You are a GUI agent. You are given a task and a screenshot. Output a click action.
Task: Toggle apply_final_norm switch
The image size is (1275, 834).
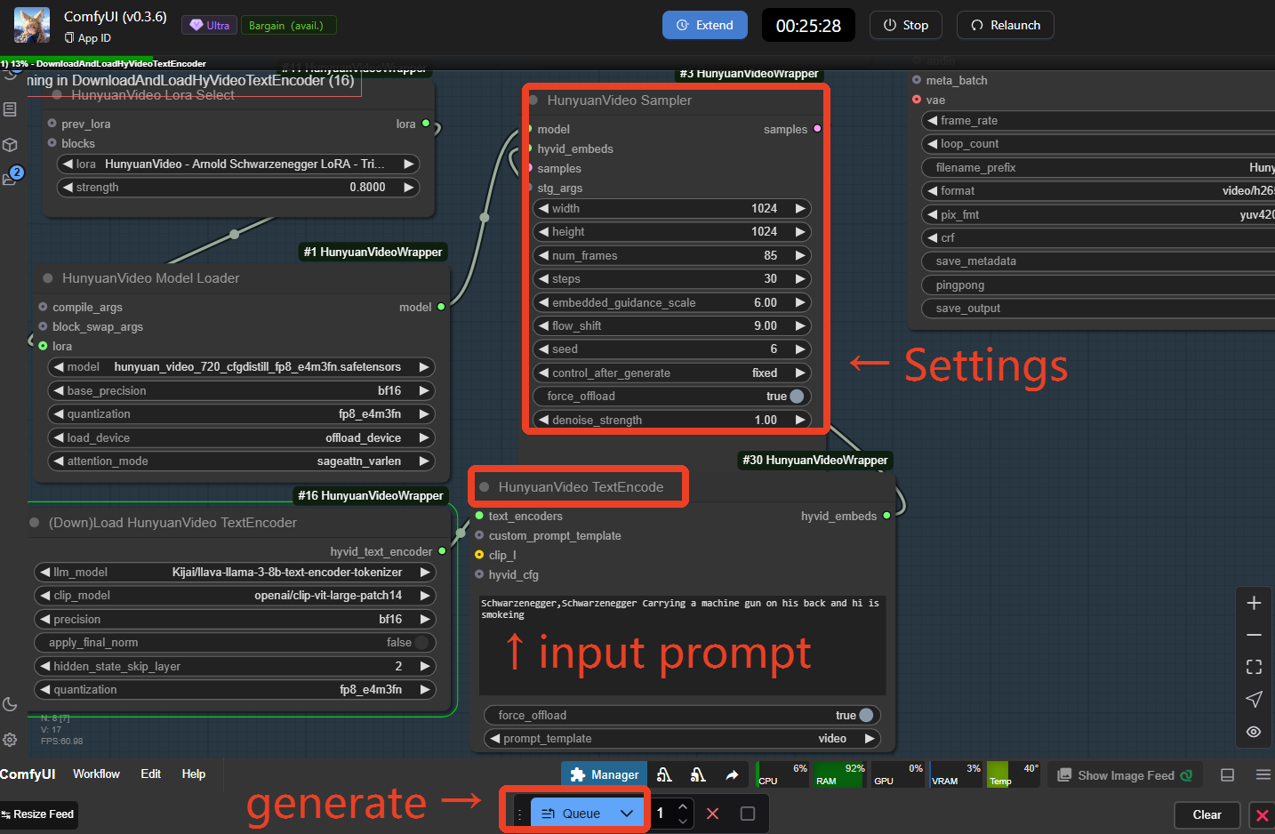(236, 642)
